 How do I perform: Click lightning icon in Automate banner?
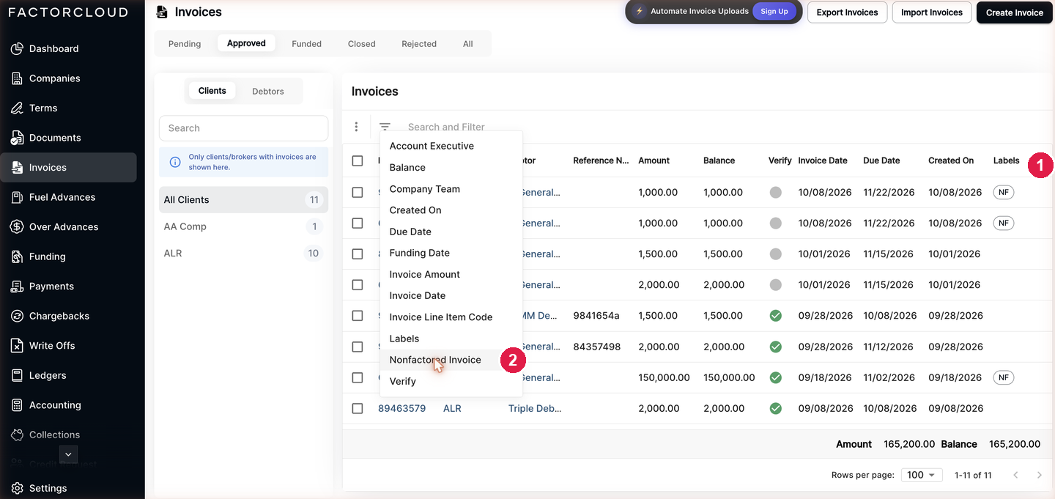tap(640, 11)
